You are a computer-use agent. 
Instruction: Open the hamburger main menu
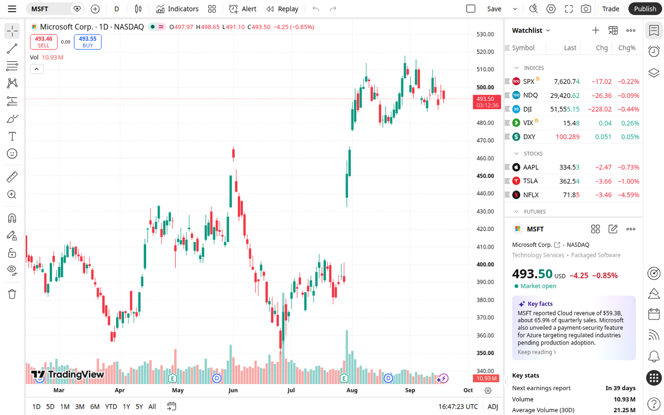point(12,9)
